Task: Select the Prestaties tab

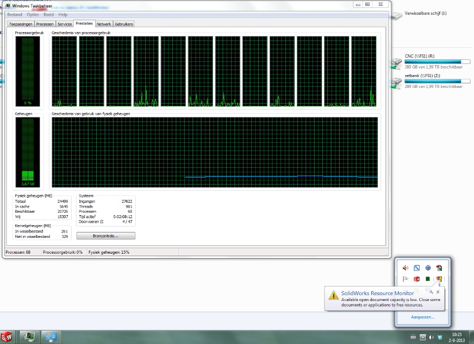Action: tap(84, 23)
